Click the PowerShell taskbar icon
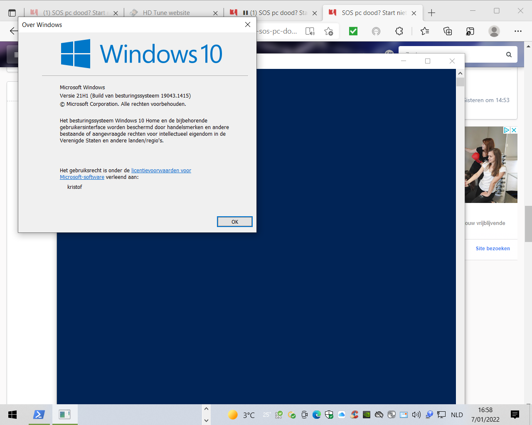Image resolution: width=532 pixels, height=425 pixels. (39, 414)
